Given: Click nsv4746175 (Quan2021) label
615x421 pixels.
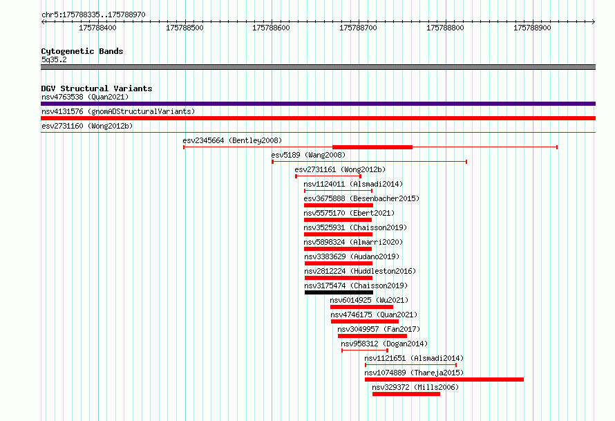Looking at the screenshot, I should [374, 315].
